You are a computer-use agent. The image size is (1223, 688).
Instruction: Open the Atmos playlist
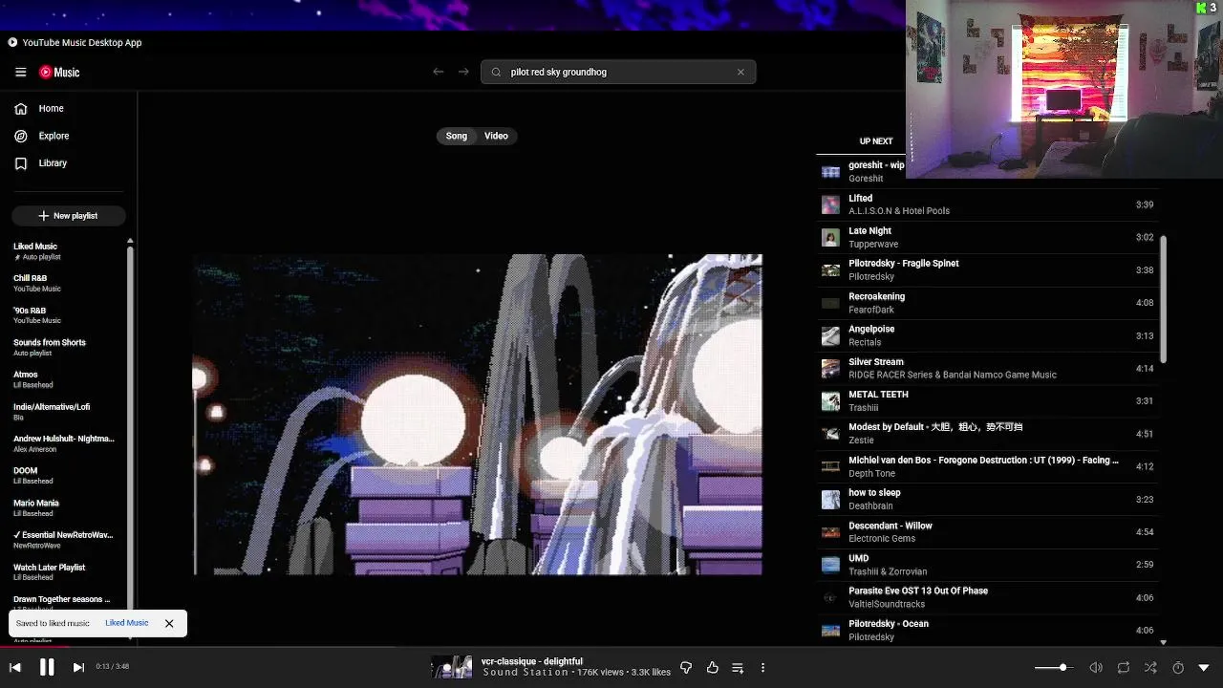coord(63,379)
